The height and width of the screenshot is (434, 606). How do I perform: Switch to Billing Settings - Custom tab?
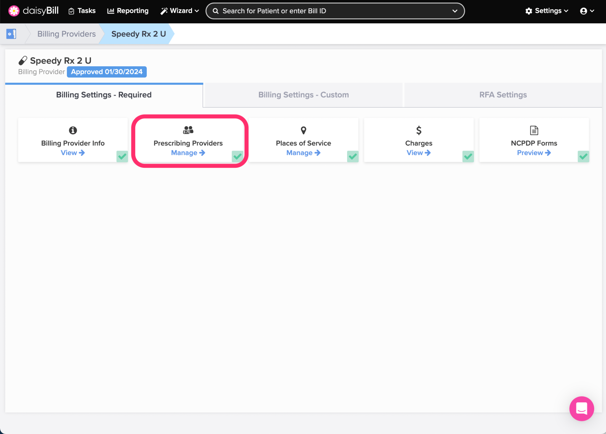303,95
